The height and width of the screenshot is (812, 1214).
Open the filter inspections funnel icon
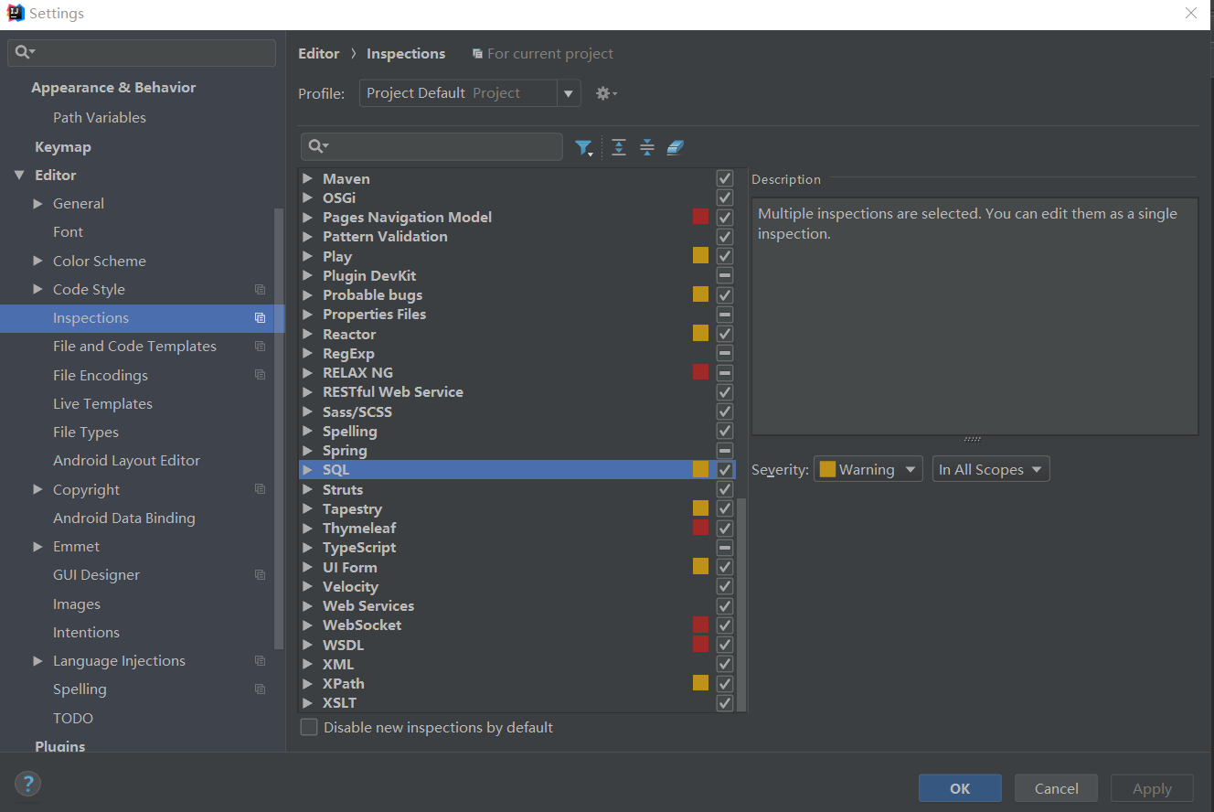pyautogui.click(x=583, y=147)
